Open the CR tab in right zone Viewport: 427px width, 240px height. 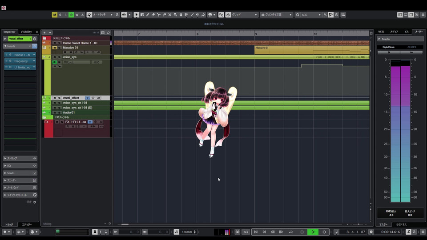click(x=407, y=32)
